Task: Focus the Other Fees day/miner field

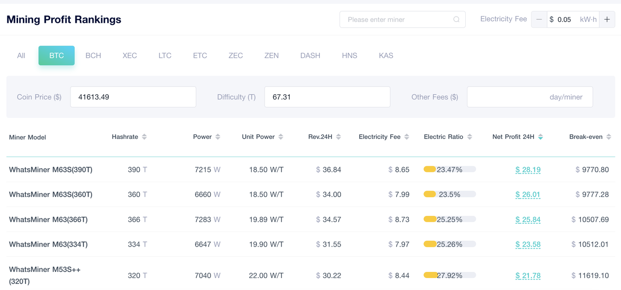Action: coord(530,97)
